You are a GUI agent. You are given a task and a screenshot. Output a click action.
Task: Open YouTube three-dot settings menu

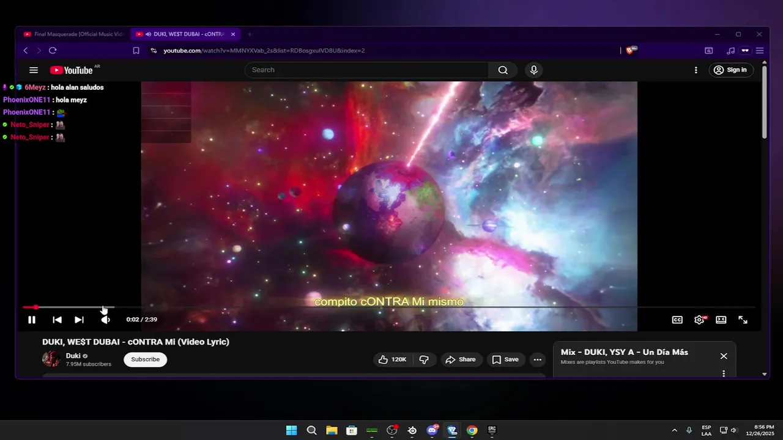[696, 70]
